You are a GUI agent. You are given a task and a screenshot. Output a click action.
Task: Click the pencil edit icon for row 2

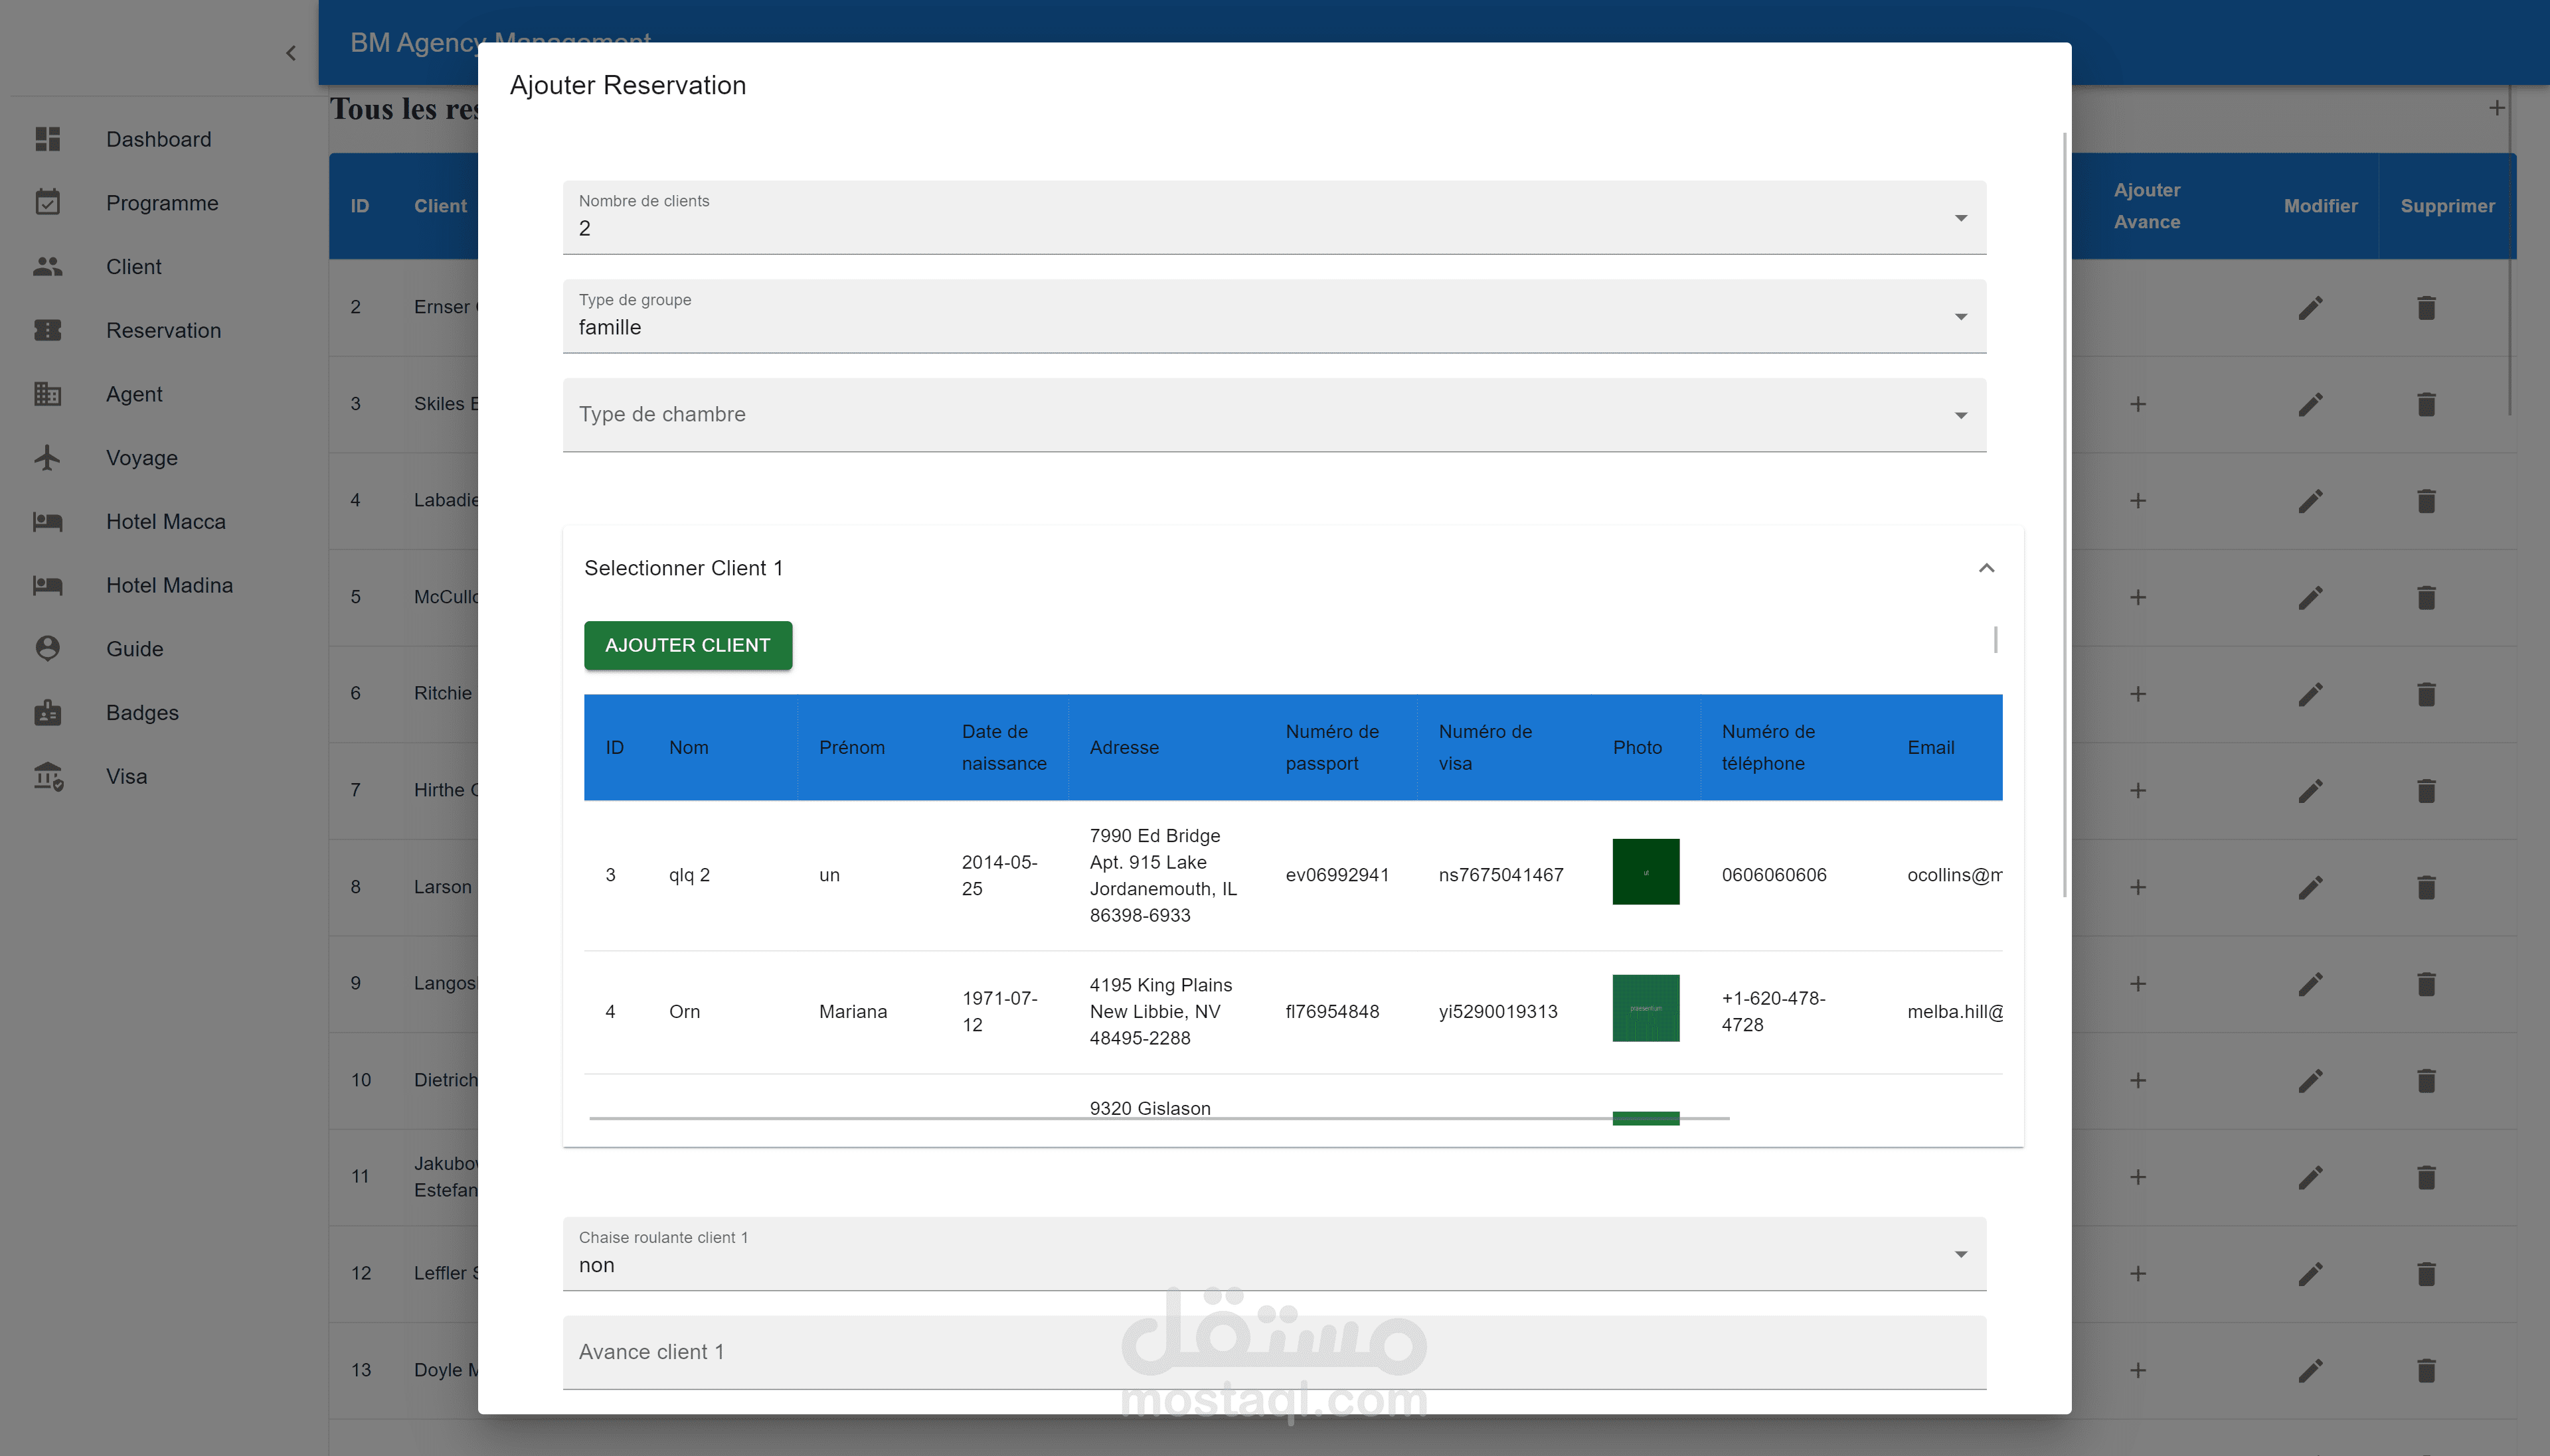point(2310,308)
